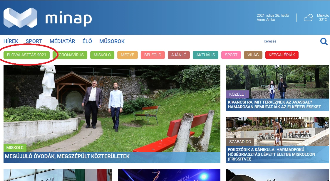Image resolution: width=330 pixels, height=181 pixels.
Task: Open the green MISKOLC category tag
Action: (x=102, y=55)
